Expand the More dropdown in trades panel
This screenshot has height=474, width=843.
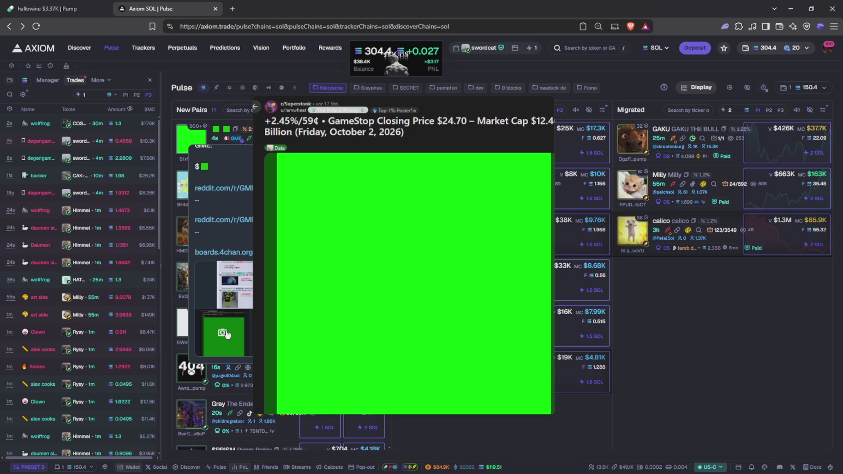point(101,80)
